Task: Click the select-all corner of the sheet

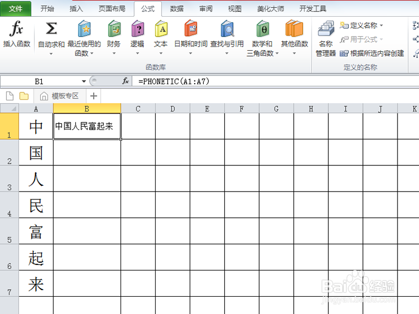Action: [x=9, y=108]
